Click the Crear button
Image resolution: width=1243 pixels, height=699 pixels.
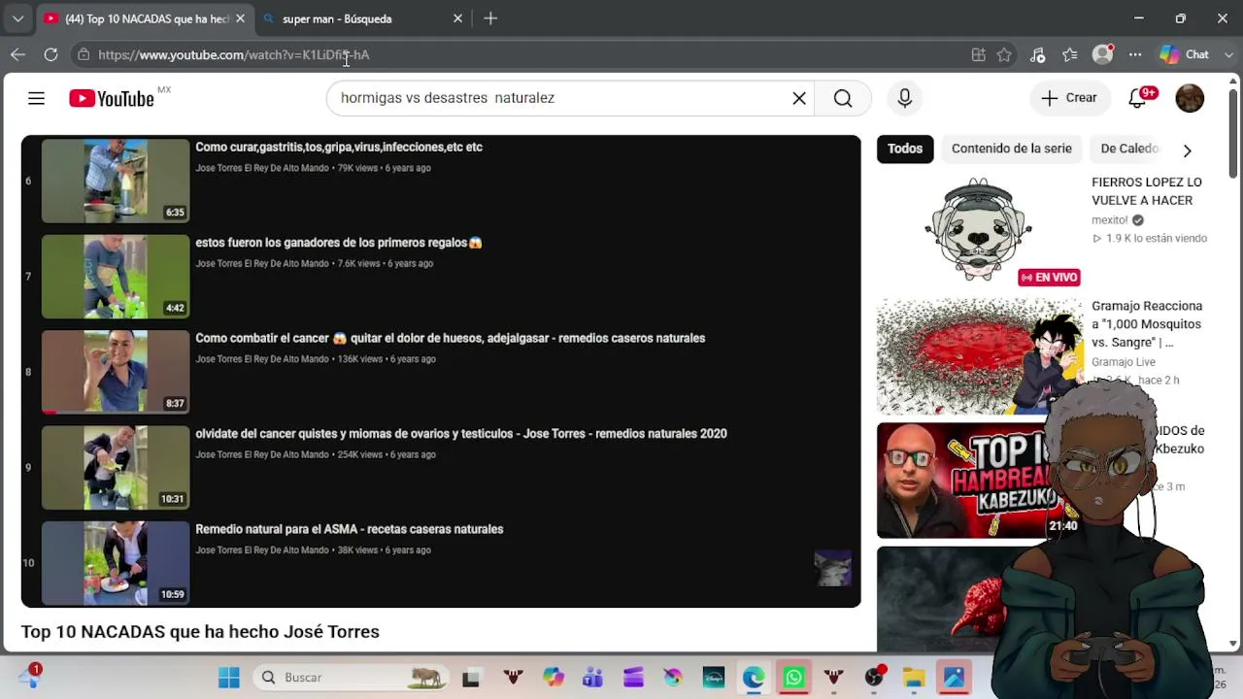coord(1069,98)
